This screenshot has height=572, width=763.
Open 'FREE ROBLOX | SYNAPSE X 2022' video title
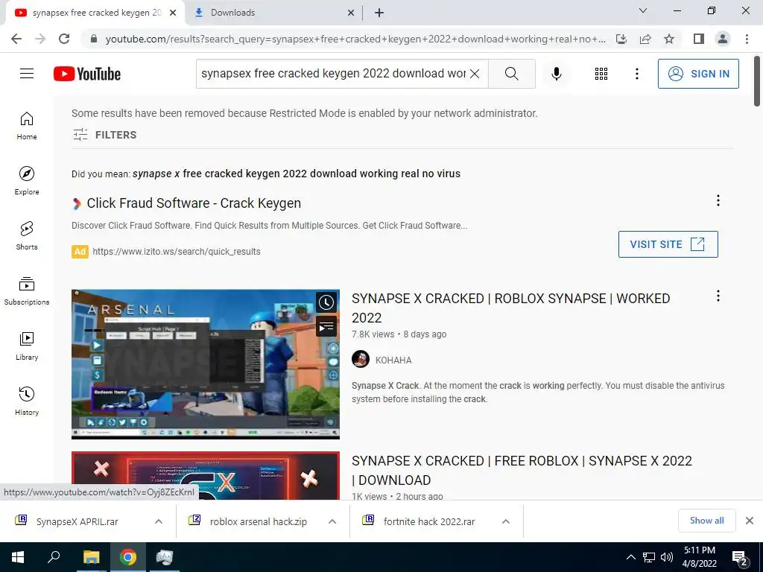[x=522, y=471]
